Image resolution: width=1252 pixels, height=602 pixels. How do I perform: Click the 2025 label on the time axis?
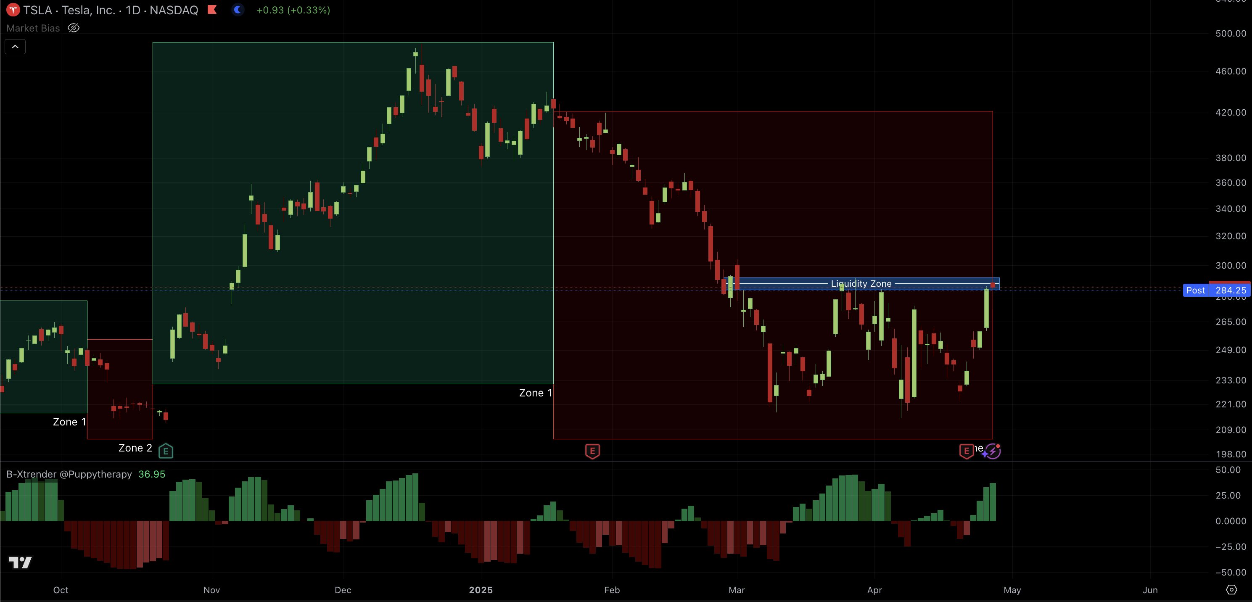[x=481, y=590]
